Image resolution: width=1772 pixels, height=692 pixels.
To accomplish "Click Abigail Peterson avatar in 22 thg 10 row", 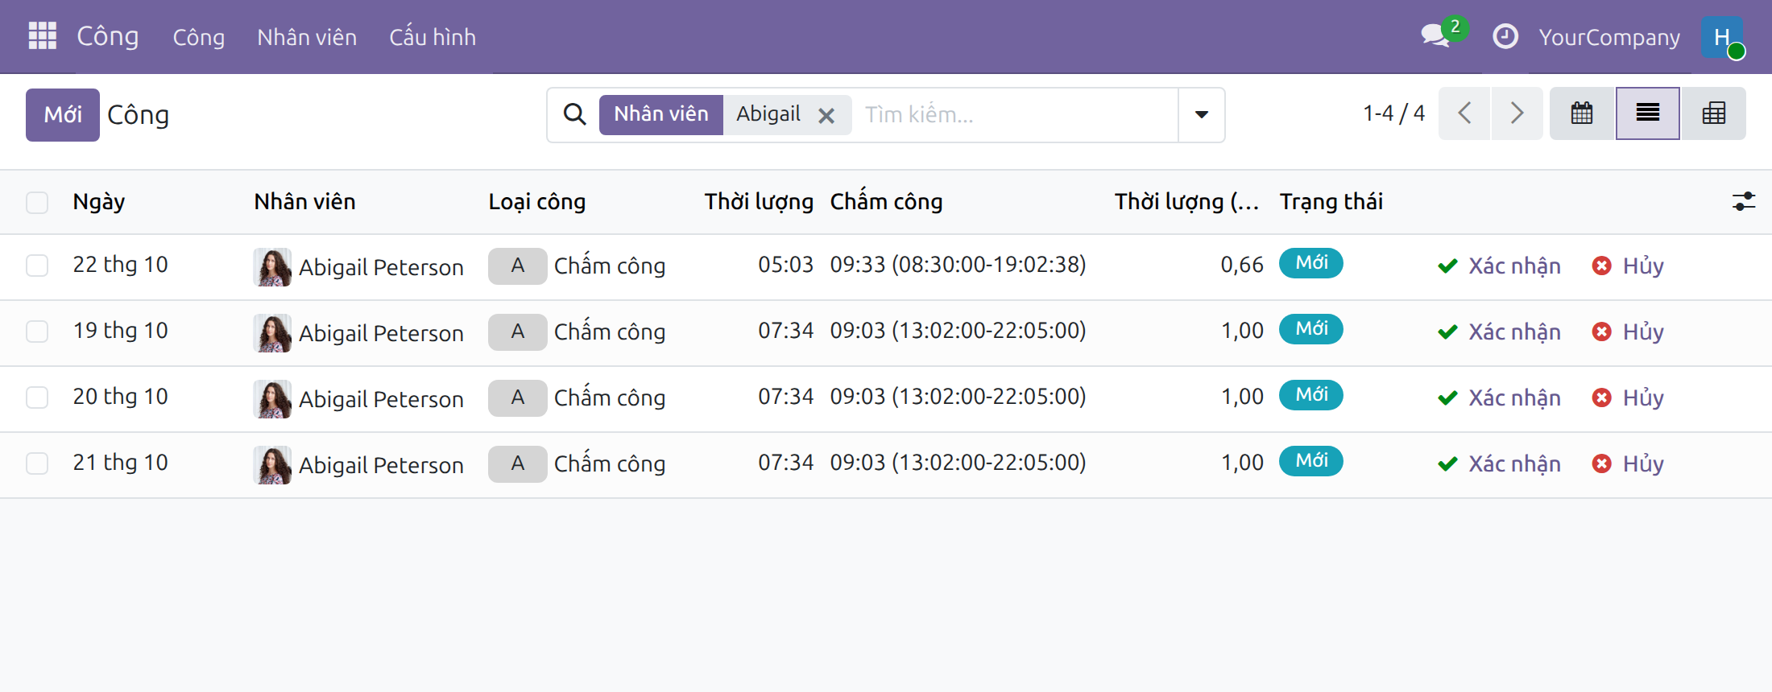I will click(272, 267).
